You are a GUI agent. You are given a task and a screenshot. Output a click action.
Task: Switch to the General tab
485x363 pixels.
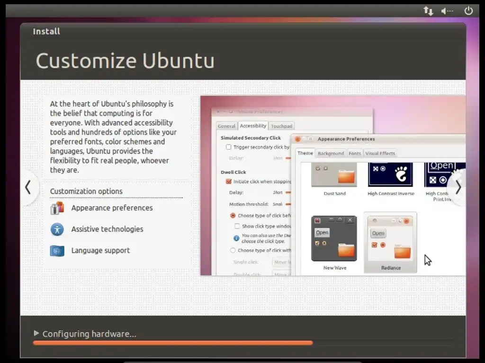(226, 126)
